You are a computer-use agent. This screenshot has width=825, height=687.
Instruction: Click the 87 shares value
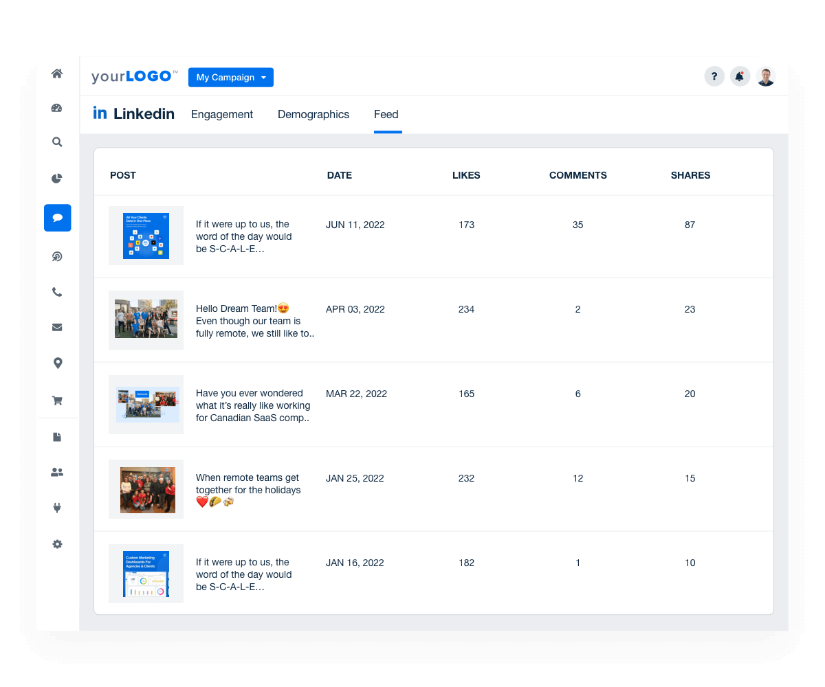[x=690, y=225]
